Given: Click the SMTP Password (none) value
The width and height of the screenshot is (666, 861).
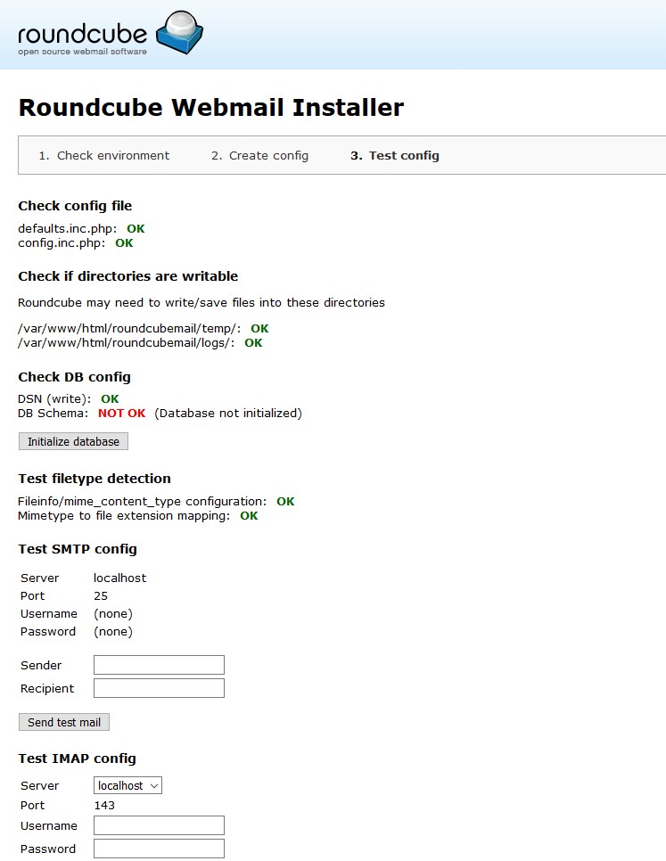Looking at the screenshot, I should tap(113, 631).
